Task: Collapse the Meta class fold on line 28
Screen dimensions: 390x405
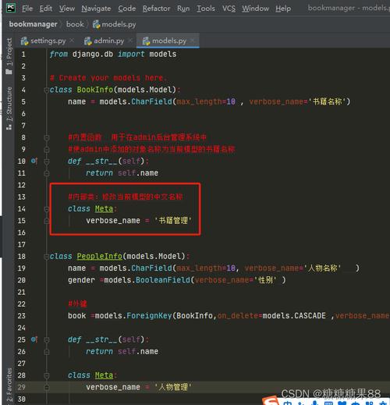Action: tap(47, 375)
